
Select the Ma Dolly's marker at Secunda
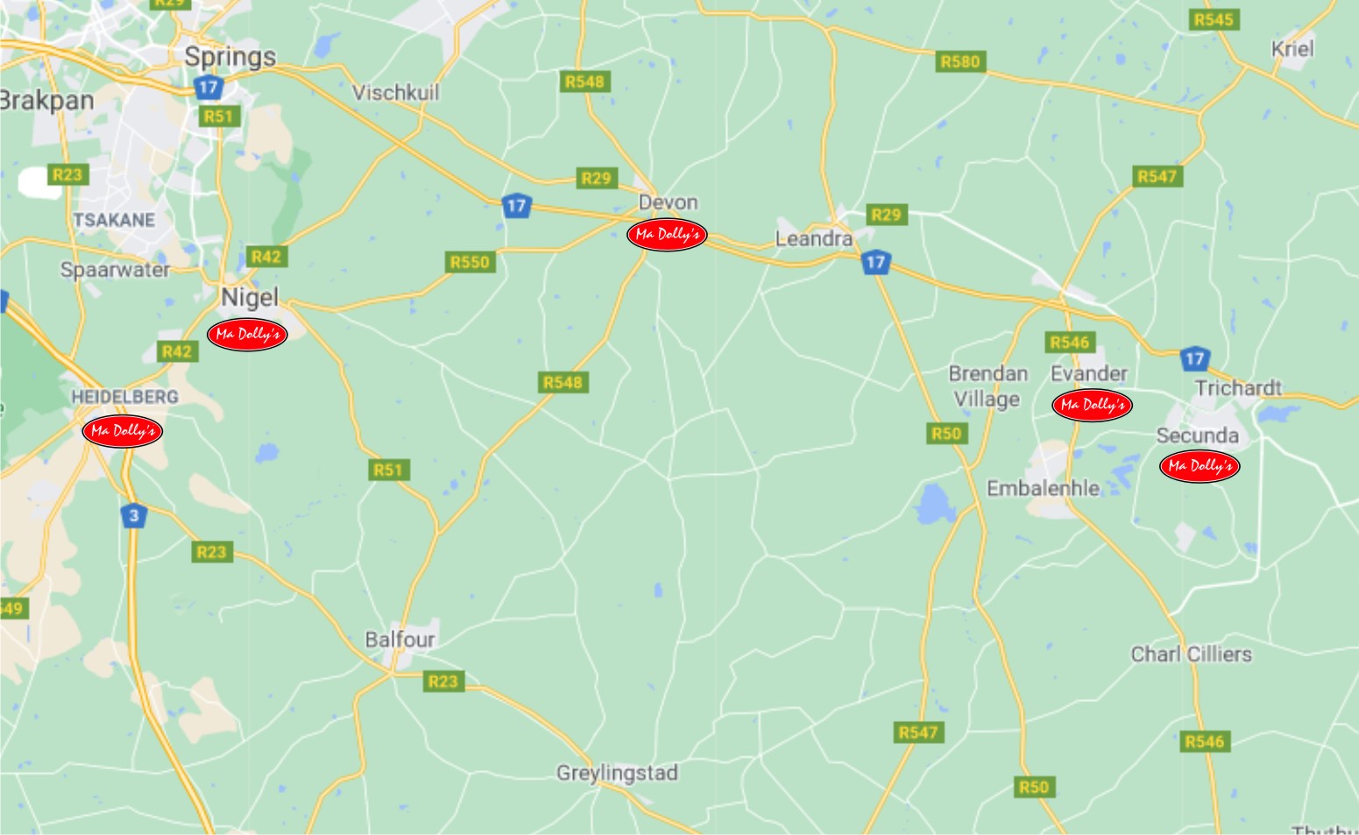coord(1199,465)
